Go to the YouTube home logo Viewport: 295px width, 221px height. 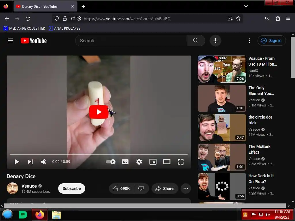click(x=34, y=41)
